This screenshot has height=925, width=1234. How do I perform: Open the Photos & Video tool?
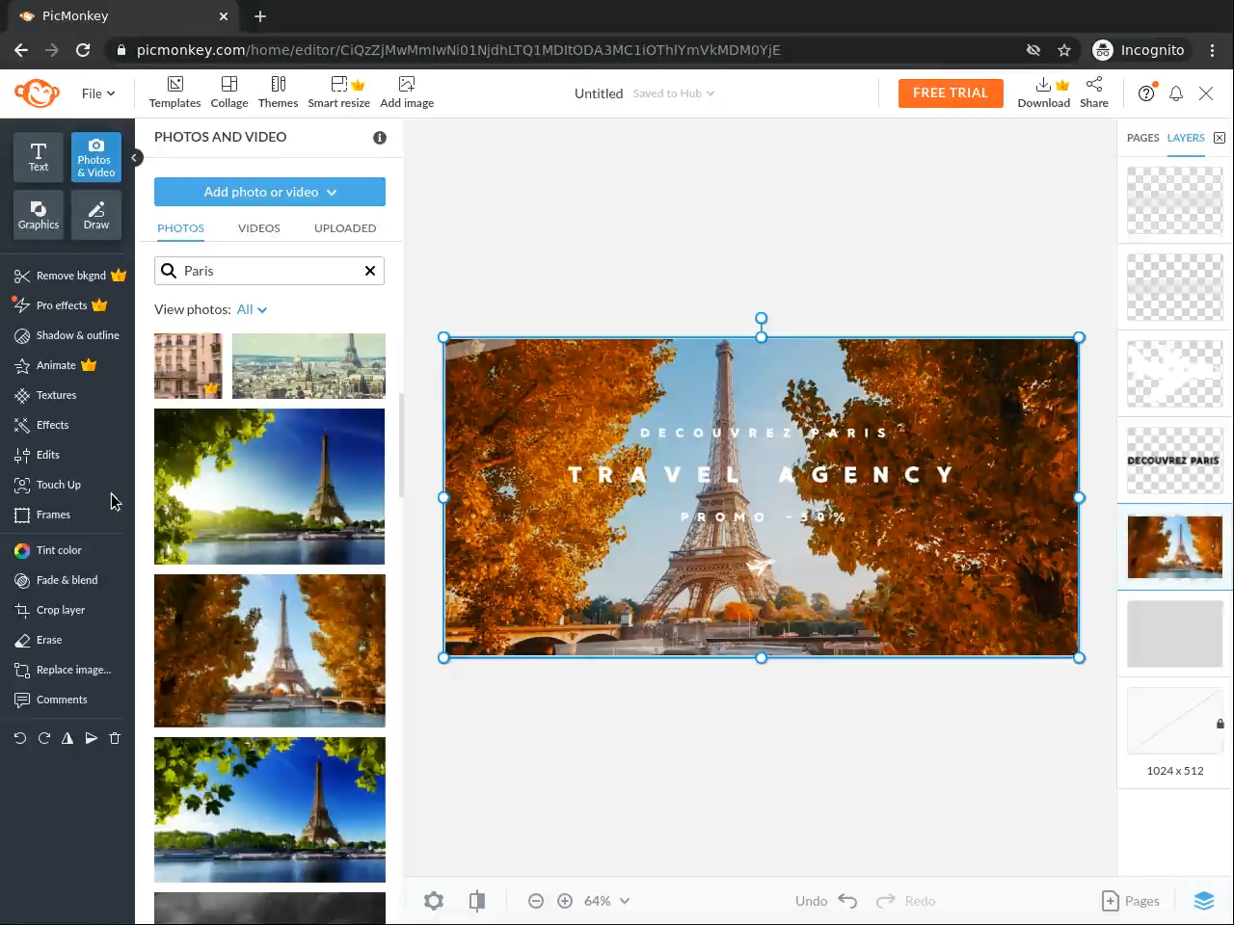pos(96,156)
